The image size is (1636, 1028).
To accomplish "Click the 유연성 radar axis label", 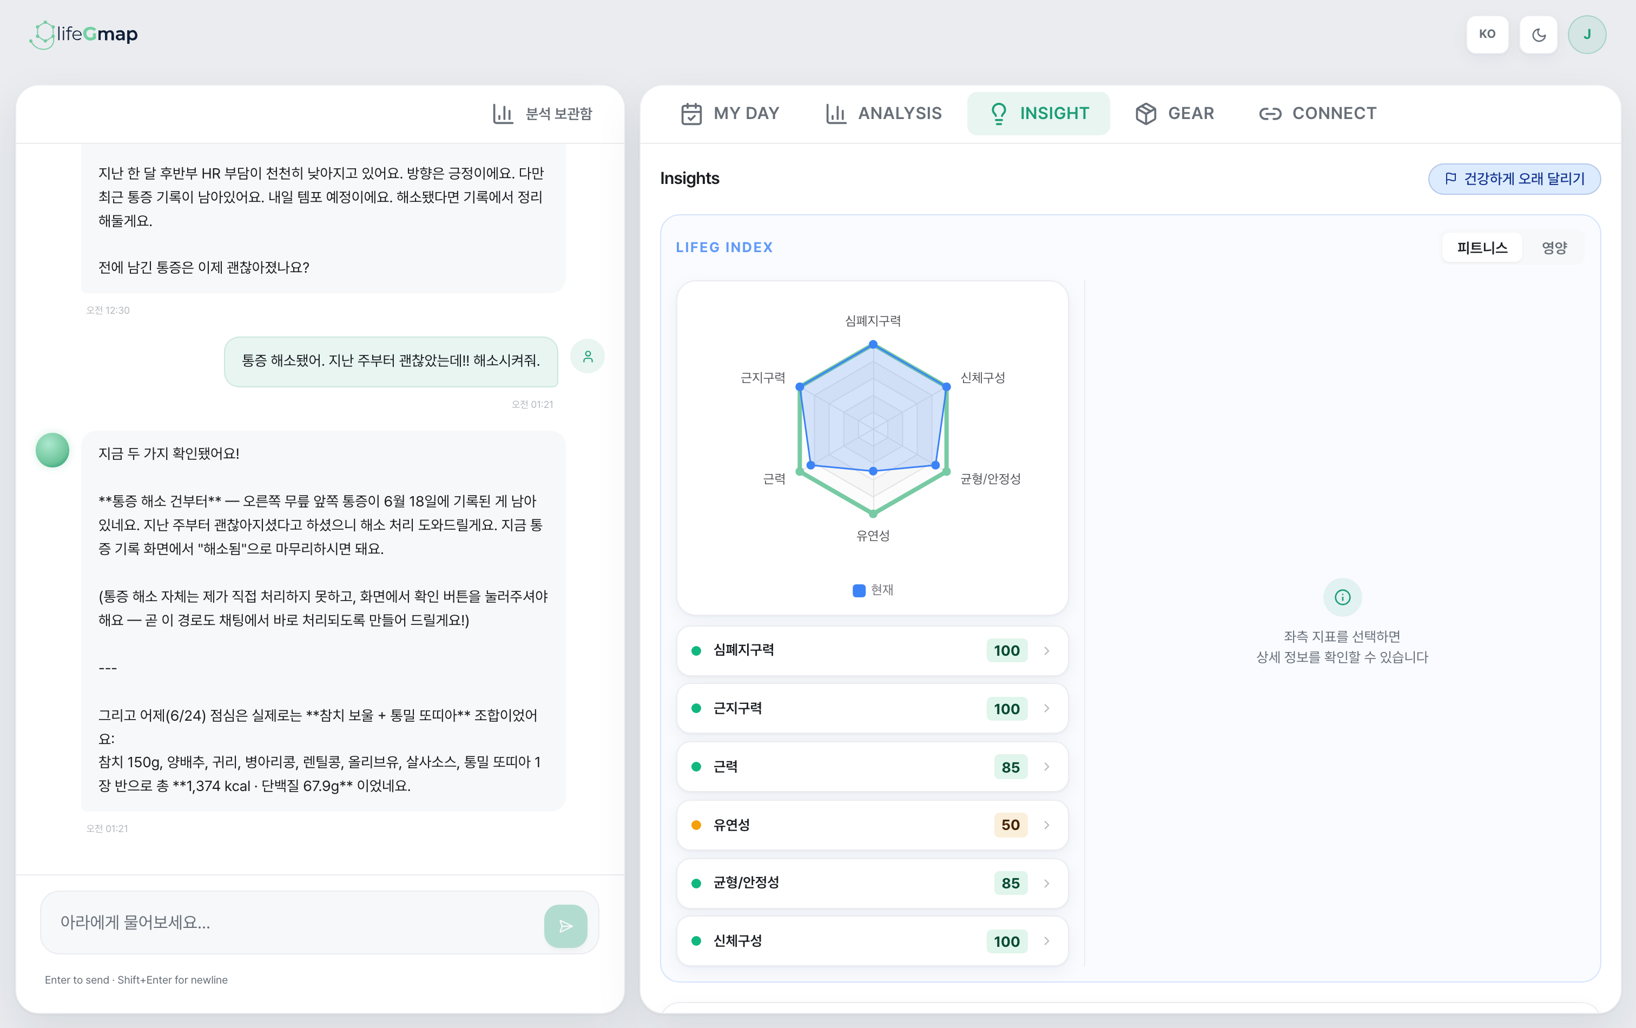I will 873,536.
